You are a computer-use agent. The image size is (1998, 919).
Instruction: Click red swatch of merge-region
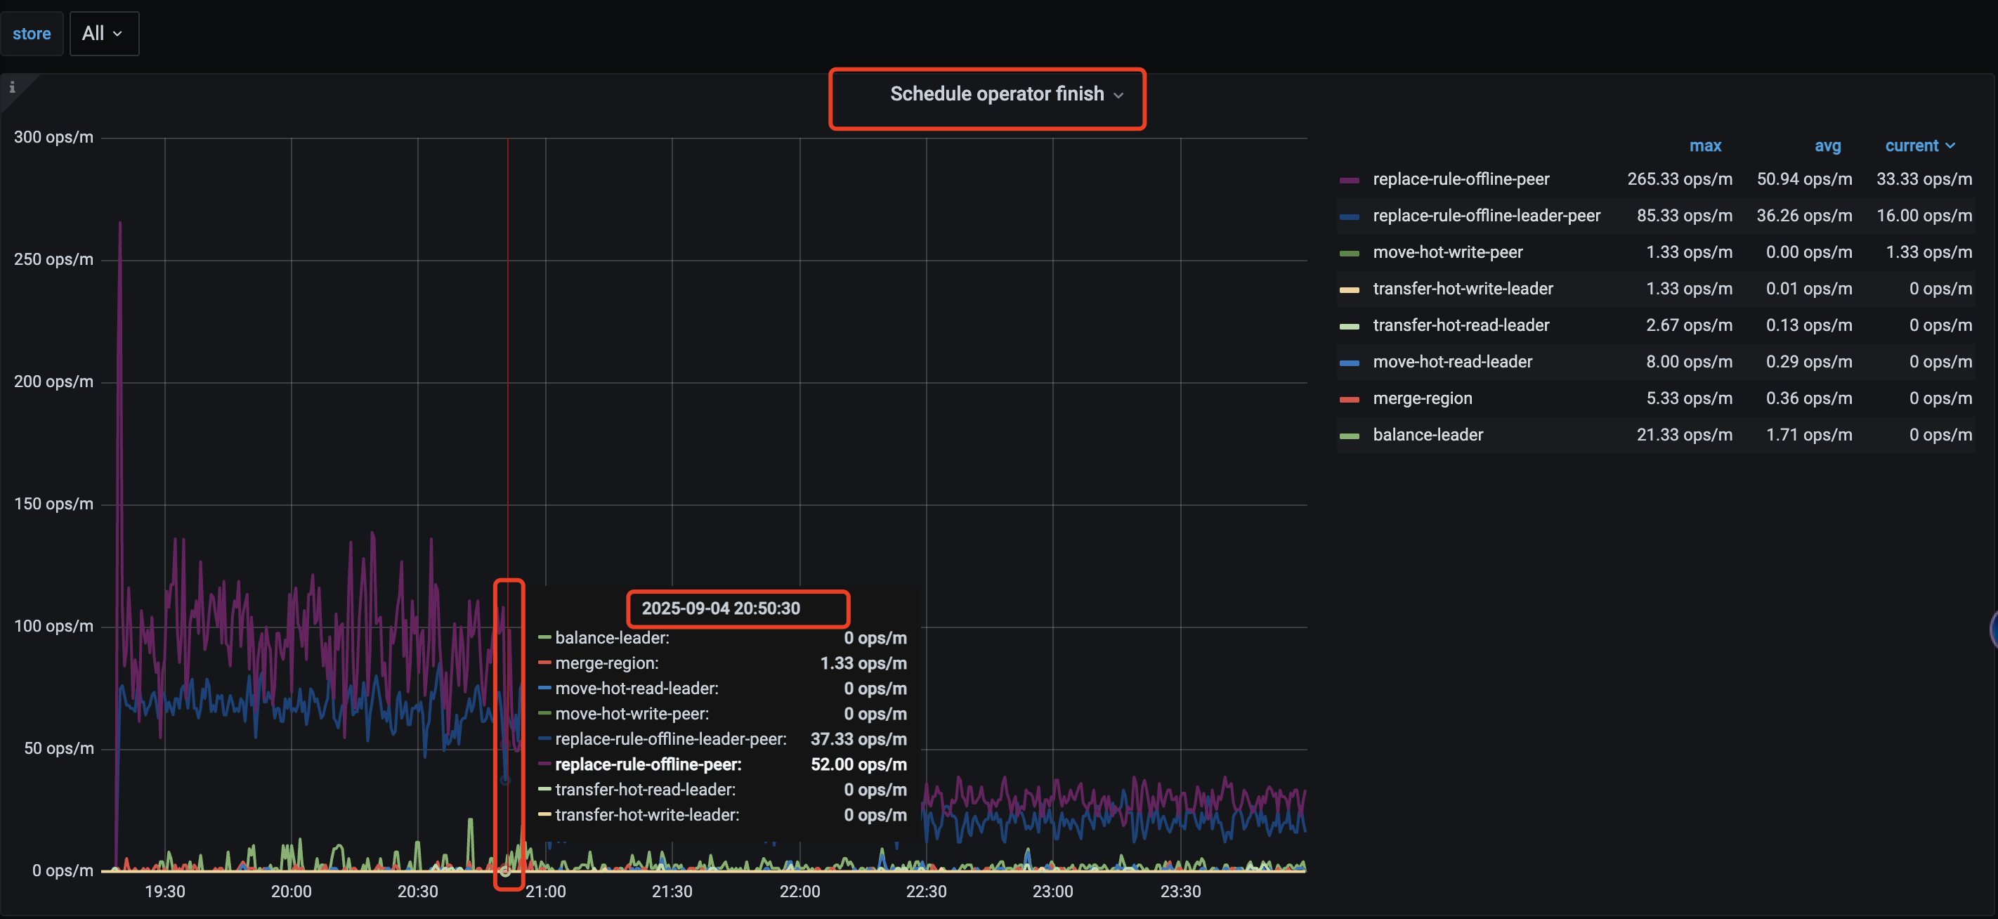pos(1349,398)
